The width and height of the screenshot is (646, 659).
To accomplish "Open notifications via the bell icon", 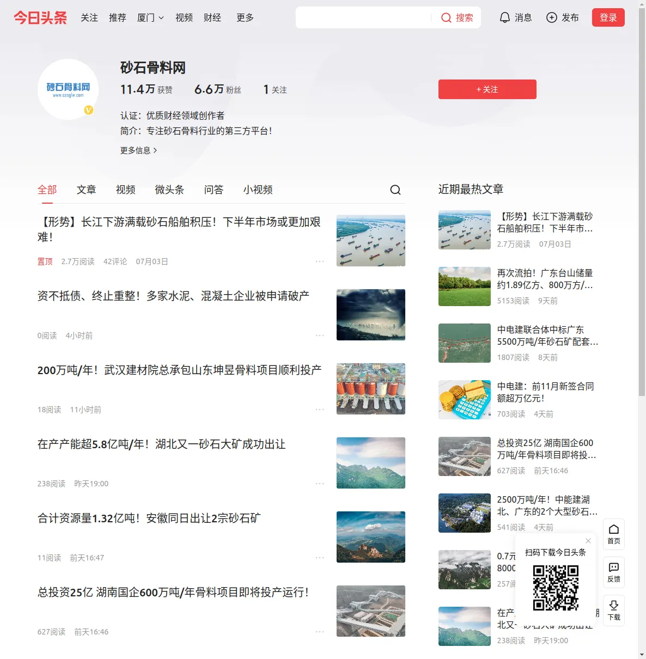I will 505,18.
